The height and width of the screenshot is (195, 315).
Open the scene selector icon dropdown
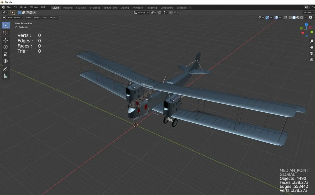[x=307, y=7]
